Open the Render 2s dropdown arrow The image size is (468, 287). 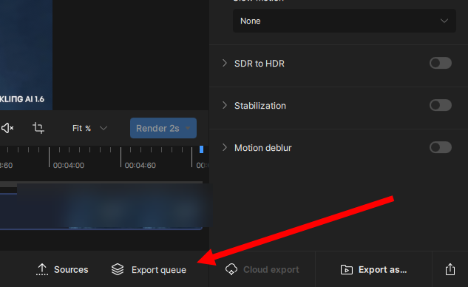click(188, 128)
